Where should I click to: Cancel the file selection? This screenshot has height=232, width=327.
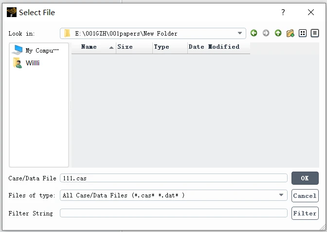click(x=305, y=195)
